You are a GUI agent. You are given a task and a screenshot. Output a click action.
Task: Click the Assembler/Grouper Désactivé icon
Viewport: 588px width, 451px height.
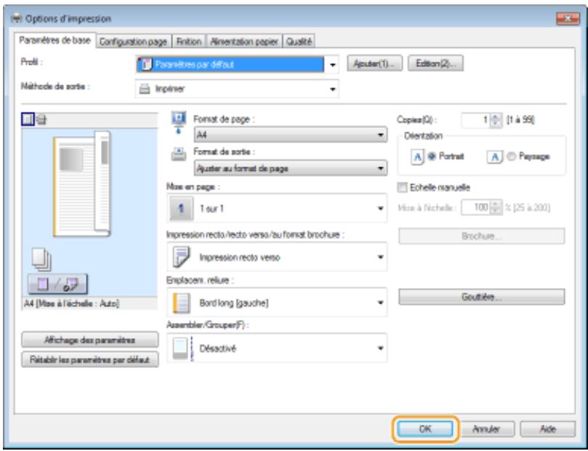click(182, 348)
